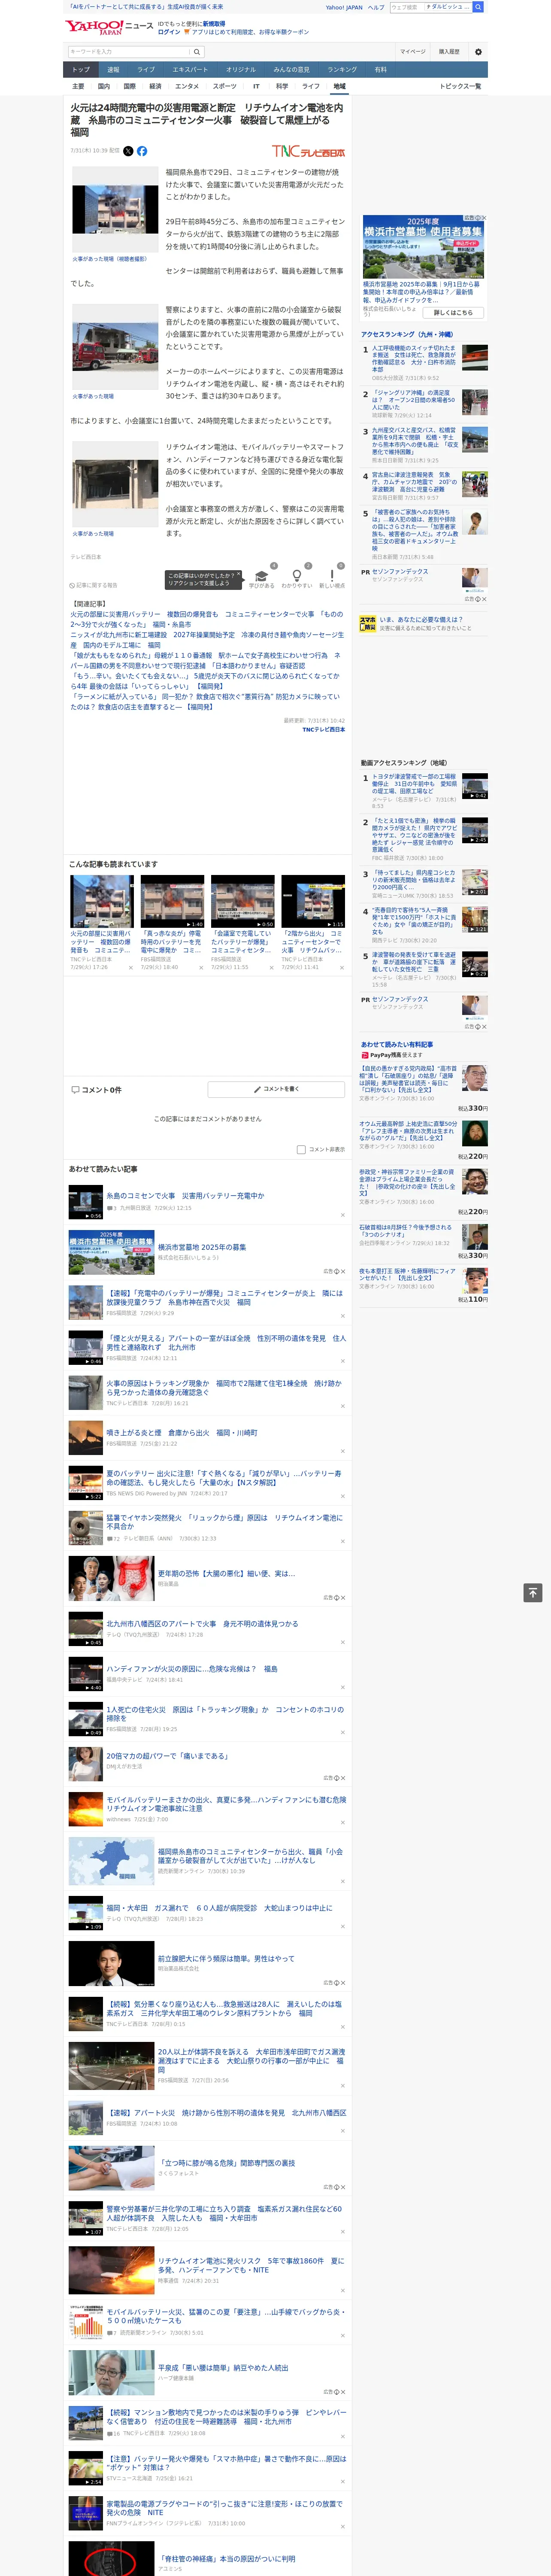Select the 地域 category
Viewport: 551px width, 2576px height.
[339, 86]
